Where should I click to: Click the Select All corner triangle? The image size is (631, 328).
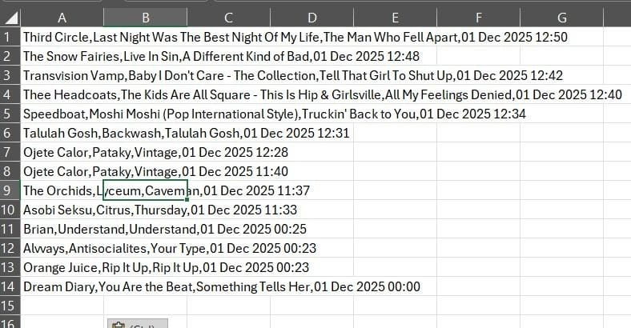click(x=10, y=17)
